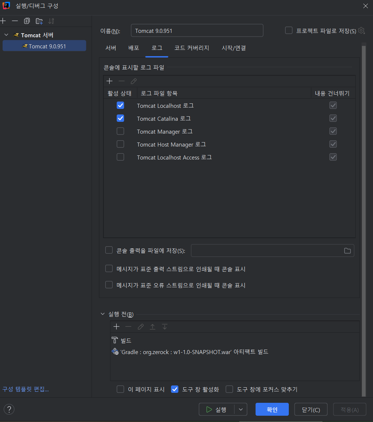
Task: Enable 도구 창에 포커스 맞추기 checkbox
Action: (229, 389)
